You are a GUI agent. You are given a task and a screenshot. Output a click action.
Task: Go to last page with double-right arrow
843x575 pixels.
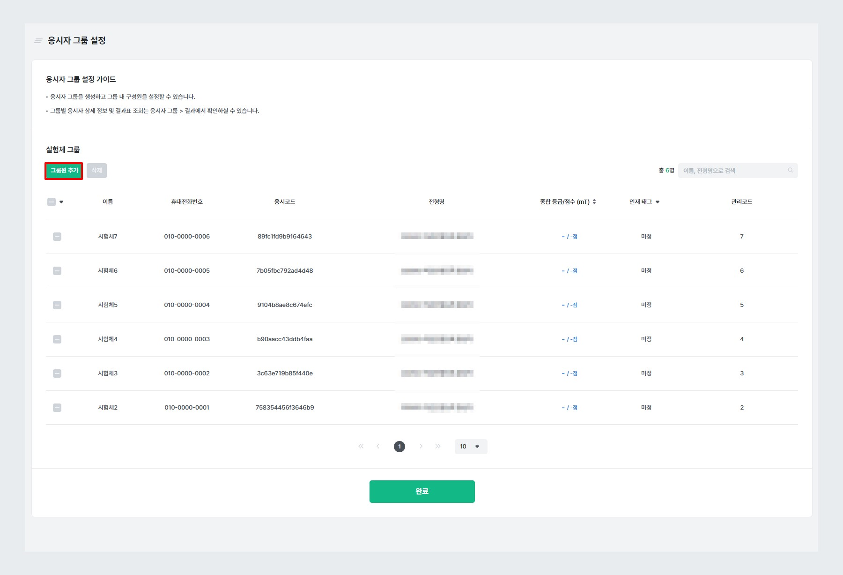tap(438, 447)
